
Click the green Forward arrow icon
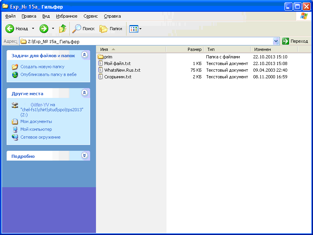pos(44,29)
